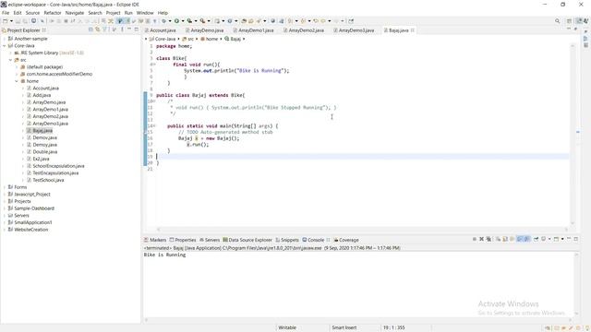The width and height of the screenshot is (591, 332).
Task: Click the editor vertical scrollbar
Action: [573, 134]
